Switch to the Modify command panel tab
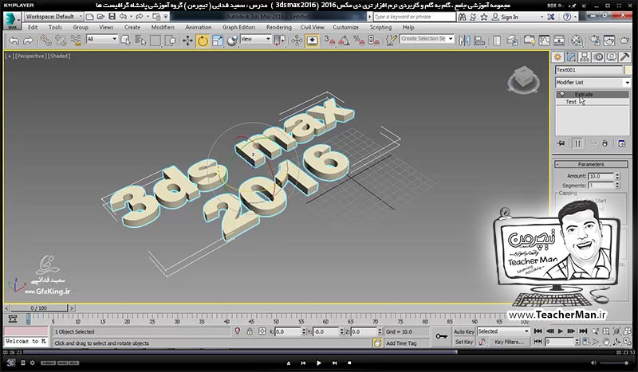Viewport: 638px width, 372px height. [571, 57]
